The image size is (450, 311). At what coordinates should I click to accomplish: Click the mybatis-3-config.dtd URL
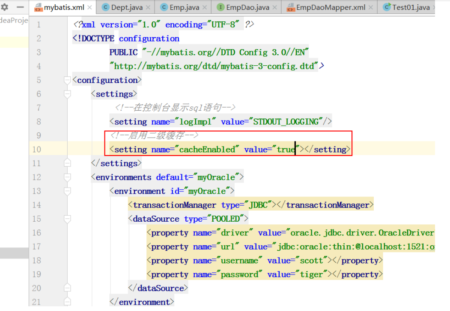214,66
